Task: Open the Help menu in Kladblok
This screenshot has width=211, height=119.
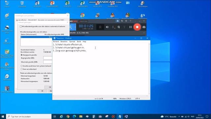Action: pyautogui.click(x=84, y=42)
